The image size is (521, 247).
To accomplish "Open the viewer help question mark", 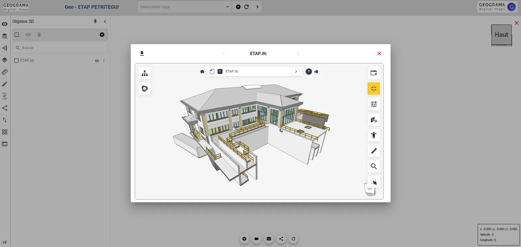I will 309,71.
